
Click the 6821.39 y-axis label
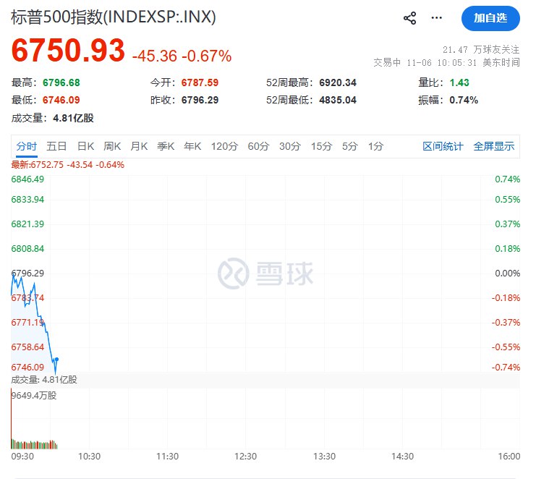coord(27,224)
